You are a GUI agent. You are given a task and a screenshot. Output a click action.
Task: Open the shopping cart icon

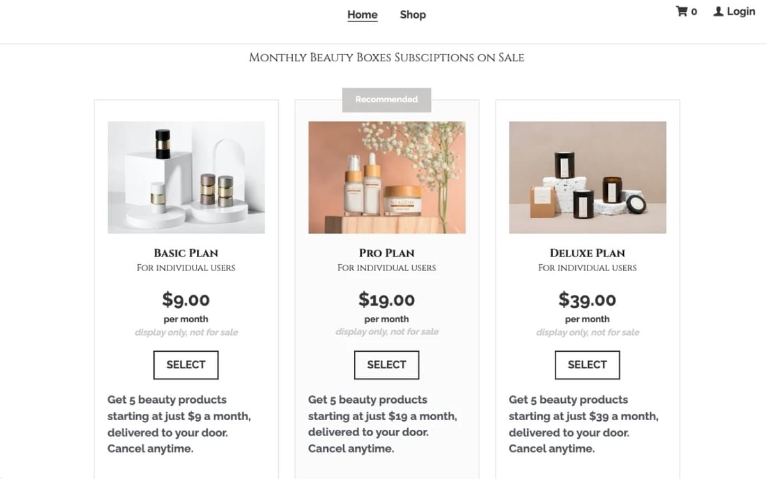(681, 12)
